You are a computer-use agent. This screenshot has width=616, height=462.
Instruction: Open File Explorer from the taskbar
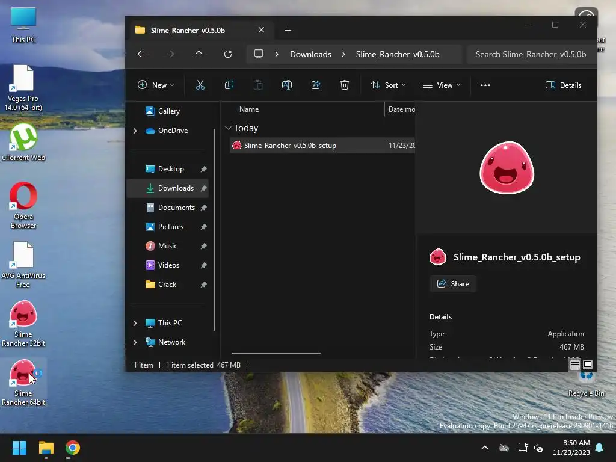(x=46, y=448)
